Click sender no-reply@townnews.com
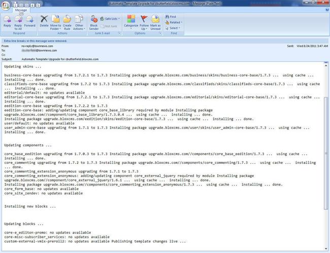The height and width of the screenshot is (253, 330). click(37, 46)
